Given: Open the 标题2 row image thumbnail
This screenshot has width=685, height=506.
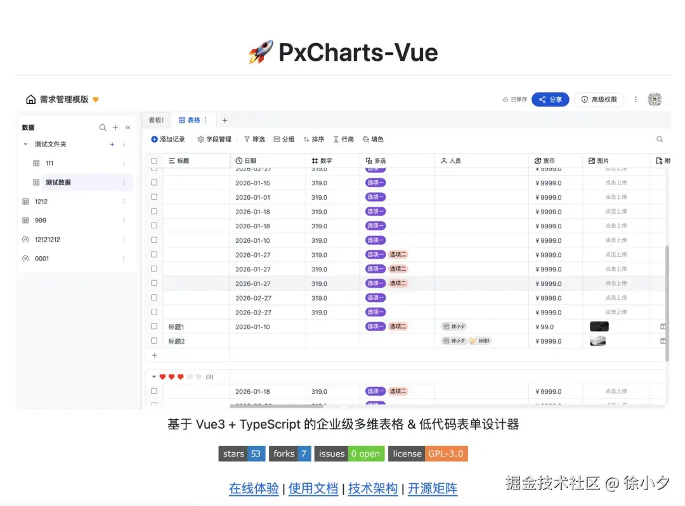Looking at the screenshot, I should coord(597,341).
